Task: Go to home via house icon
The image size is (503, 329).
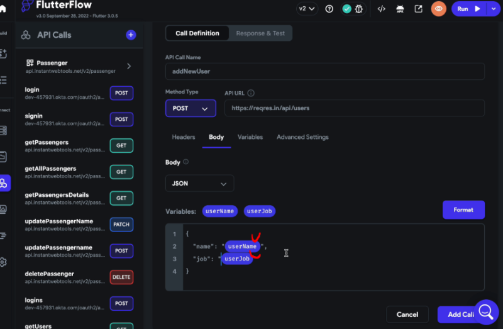Action: pyautogui.click(x=3, y=8)
